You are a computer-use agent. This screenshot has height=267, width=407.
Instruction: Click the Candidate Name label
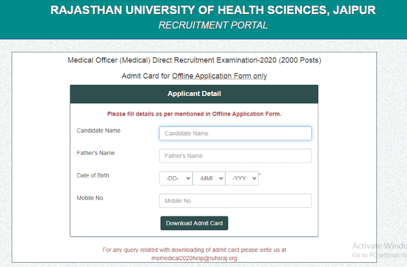click(98, 130)
